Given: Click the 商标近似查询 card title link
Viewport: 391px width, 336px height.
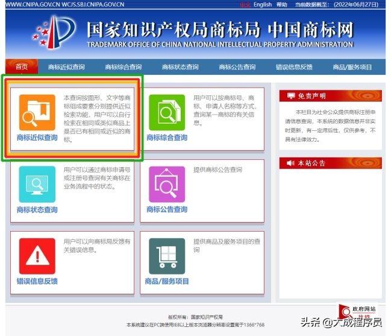Looking at the screenshot, I should 37,138.
